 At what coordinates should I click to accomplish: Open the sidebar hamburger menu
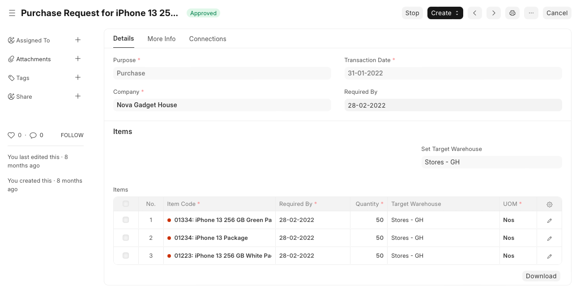point(12,13)
